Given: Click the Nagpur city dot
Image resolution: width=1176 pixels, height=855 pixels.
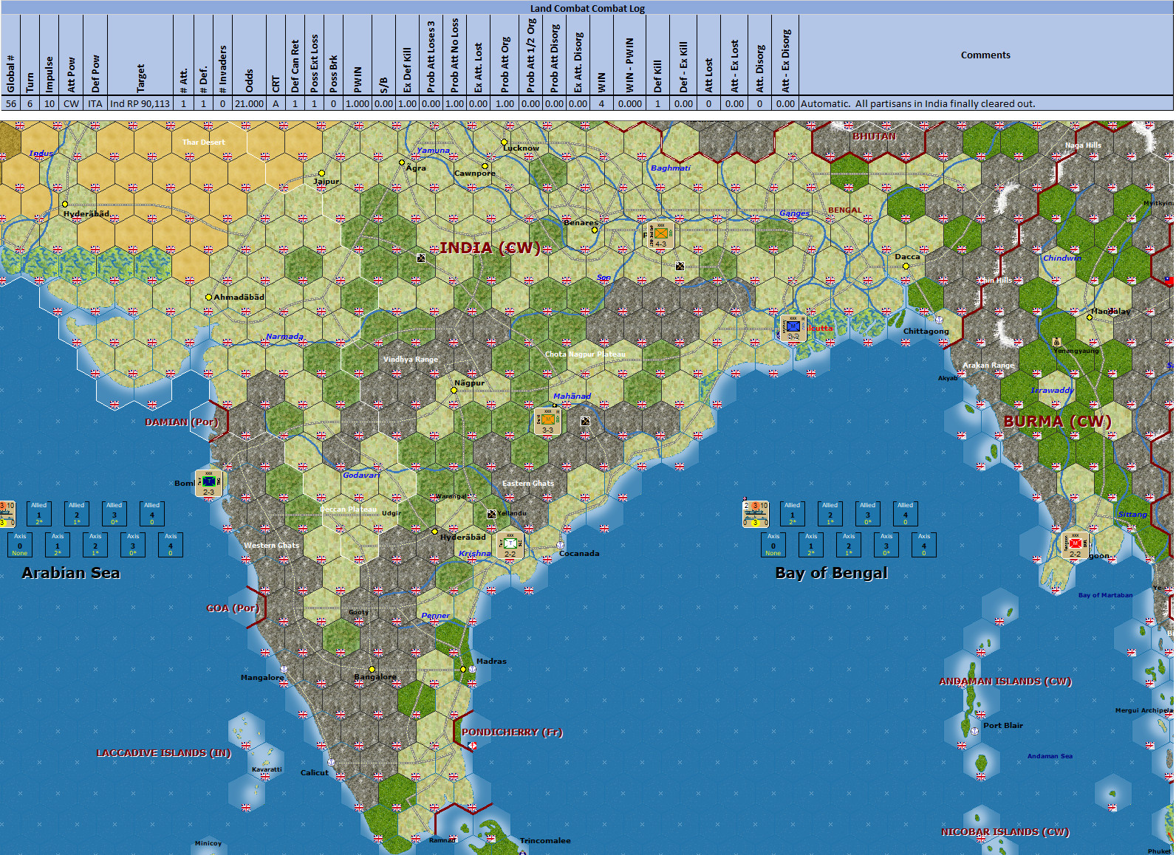Looking at the screenshot, I should click(454, 390).
